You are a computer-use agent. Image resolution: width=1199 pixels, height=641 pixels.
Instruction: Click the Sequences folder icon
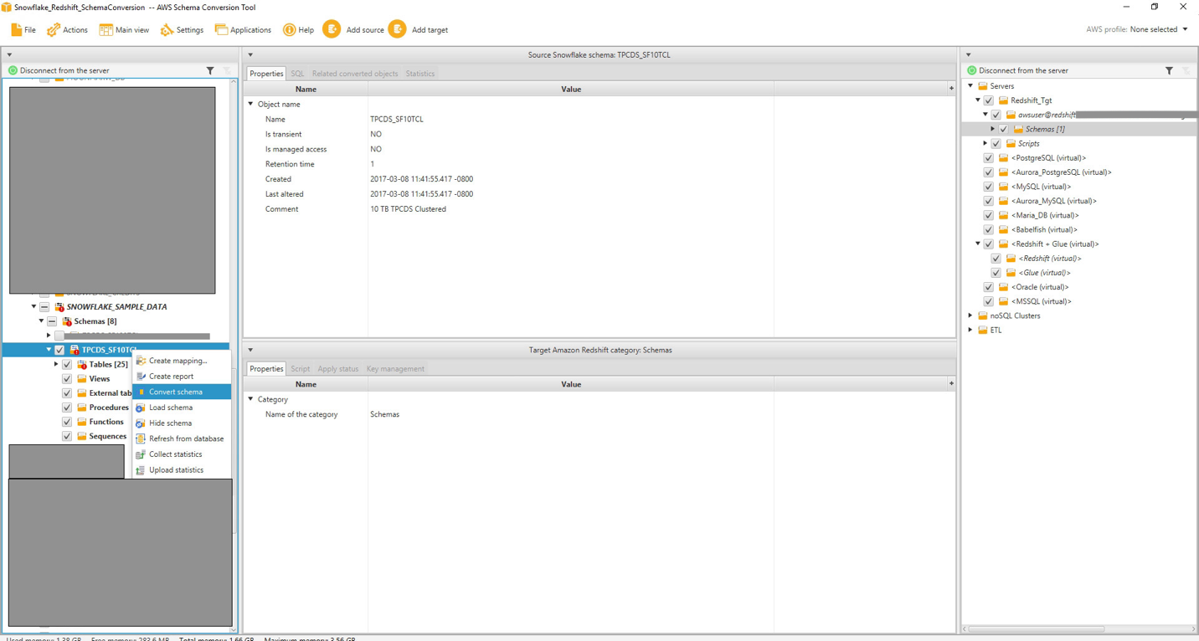82,436
